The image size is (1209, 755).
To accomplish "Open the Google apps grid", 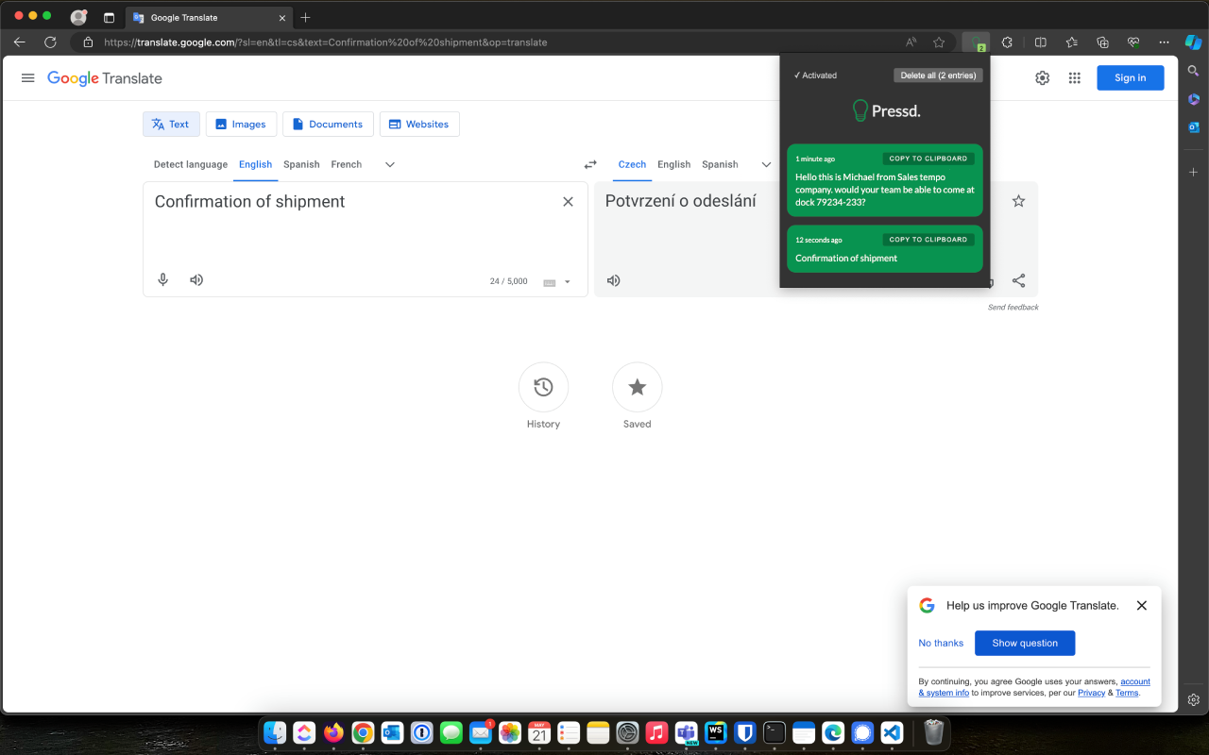I will (1074, 78).
